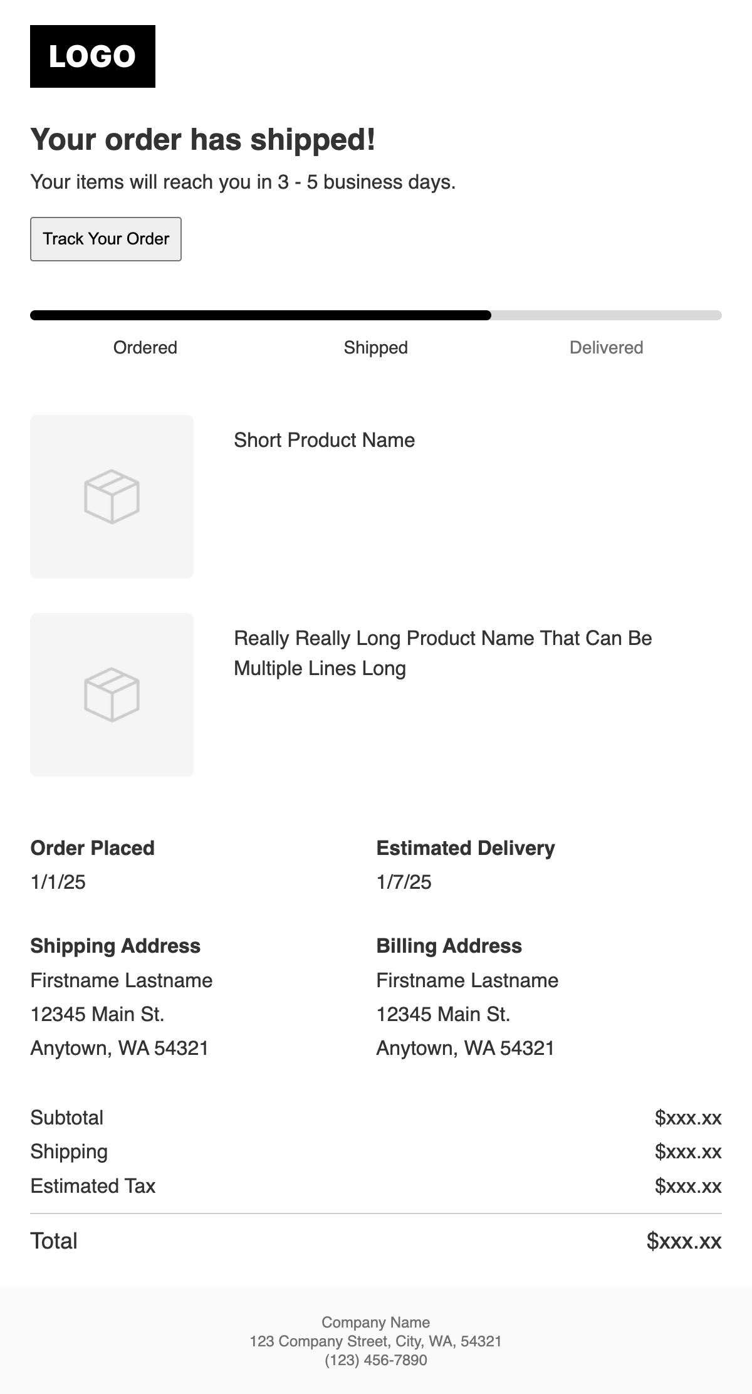
Task: Click the filled black portion of the progress bar
Action: [x=260, y=315]
